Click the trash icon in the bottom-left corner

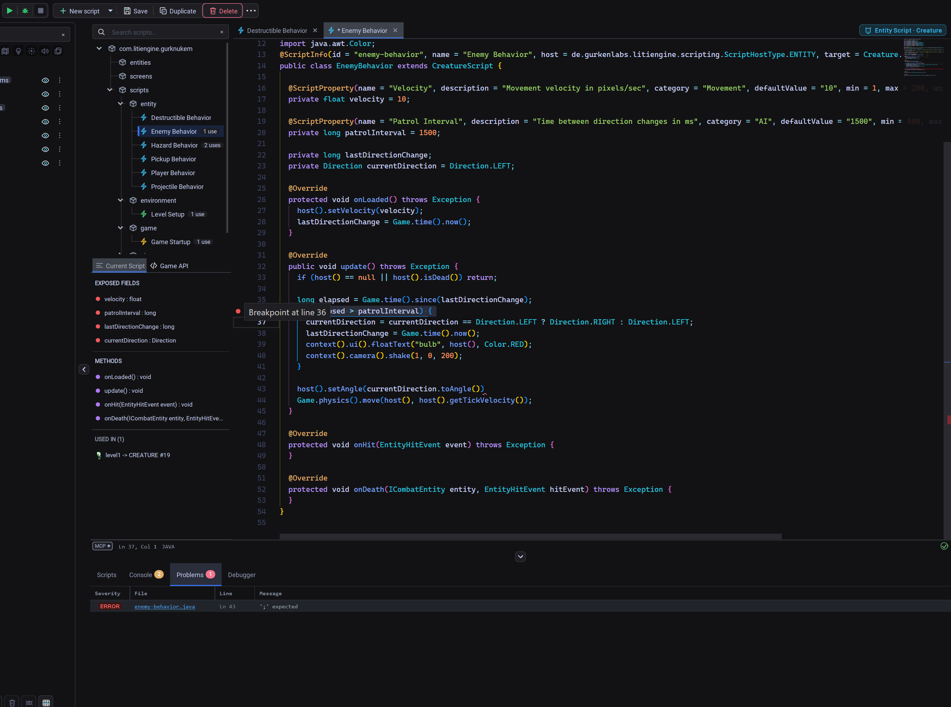click(x=12, y=702)
